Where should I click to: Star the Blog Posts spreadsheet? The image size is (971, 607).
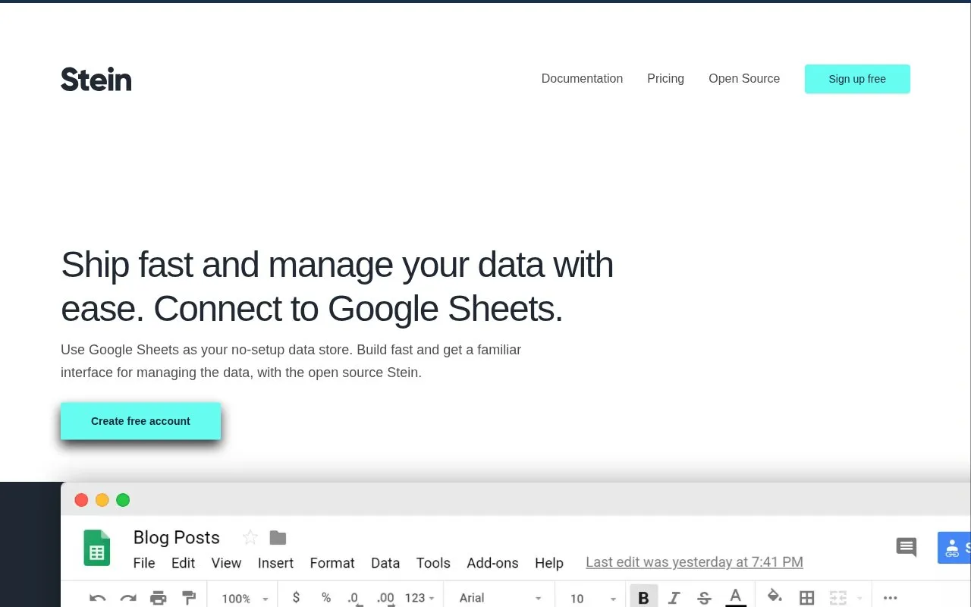click(250, 538)
